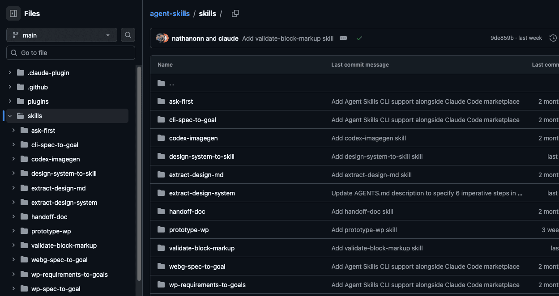Collapse the file tree side panel icon

click(13, 13)
